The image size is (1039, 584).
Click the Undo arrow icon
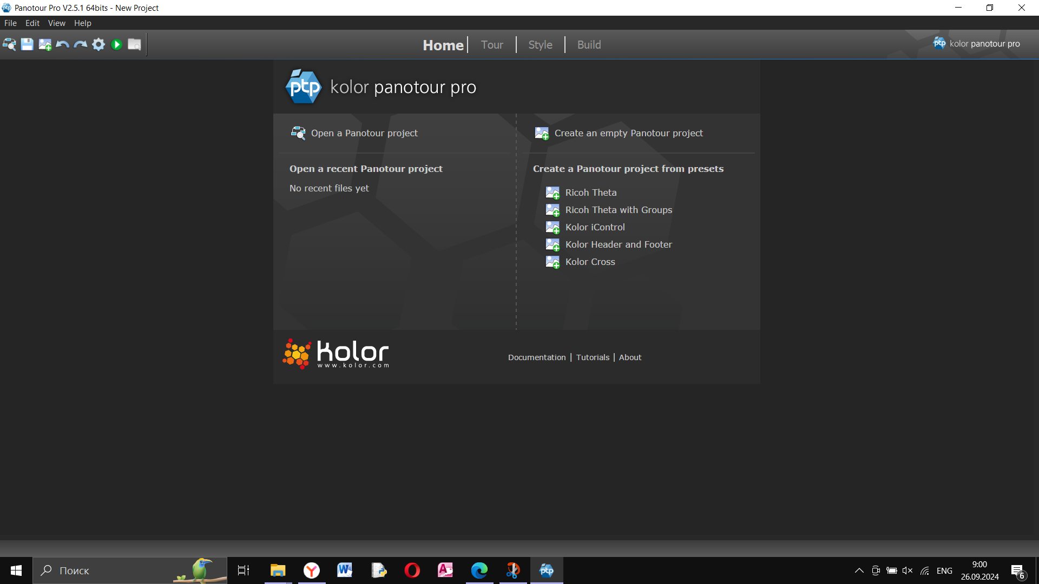coord(63,44)
